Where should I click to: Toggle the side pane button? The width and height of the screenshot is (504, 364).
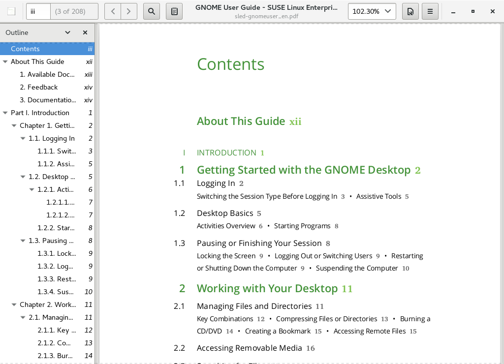pyautogui.click(x=11, y=11)
